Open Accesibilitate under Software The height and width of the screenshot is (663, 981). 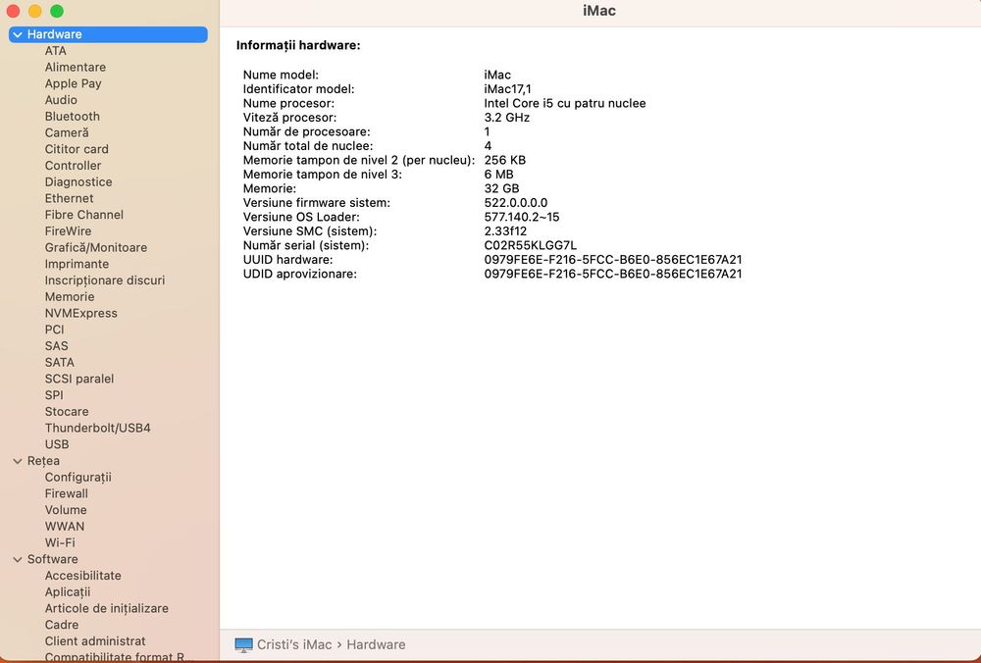click(82, 576)
